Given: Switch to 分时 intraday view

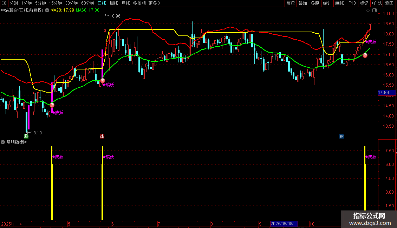Looking at the screenshot, I should point(14,3).
